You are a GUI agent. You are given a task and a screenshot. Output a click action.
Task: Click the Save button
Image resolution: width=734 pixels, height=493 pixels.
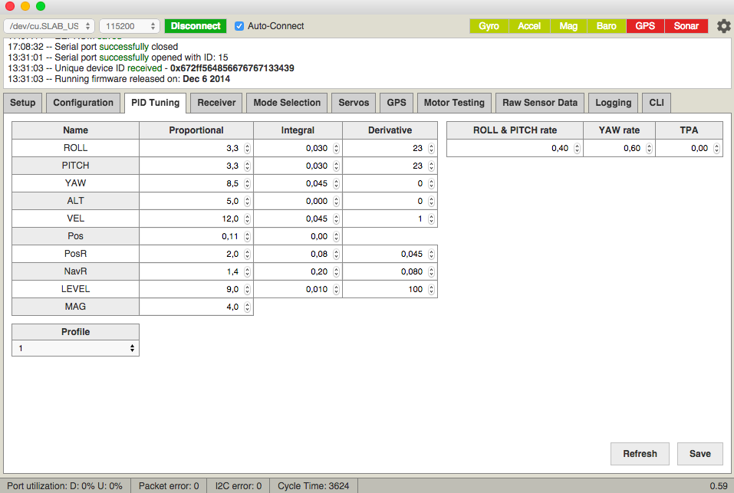699,454
